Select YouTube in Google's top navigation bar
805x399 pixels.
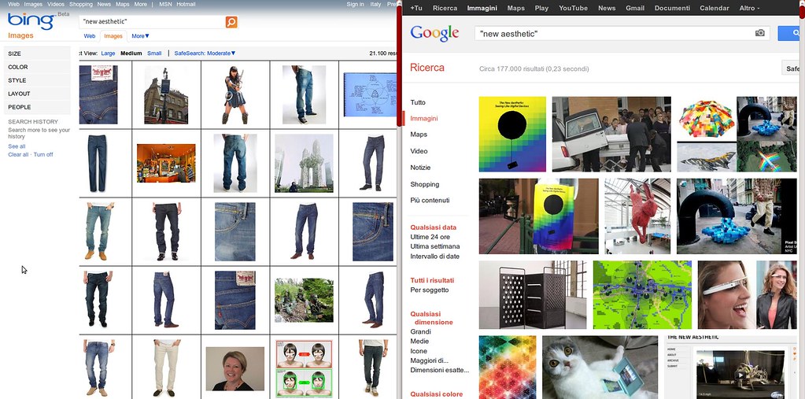coord(573,8)
